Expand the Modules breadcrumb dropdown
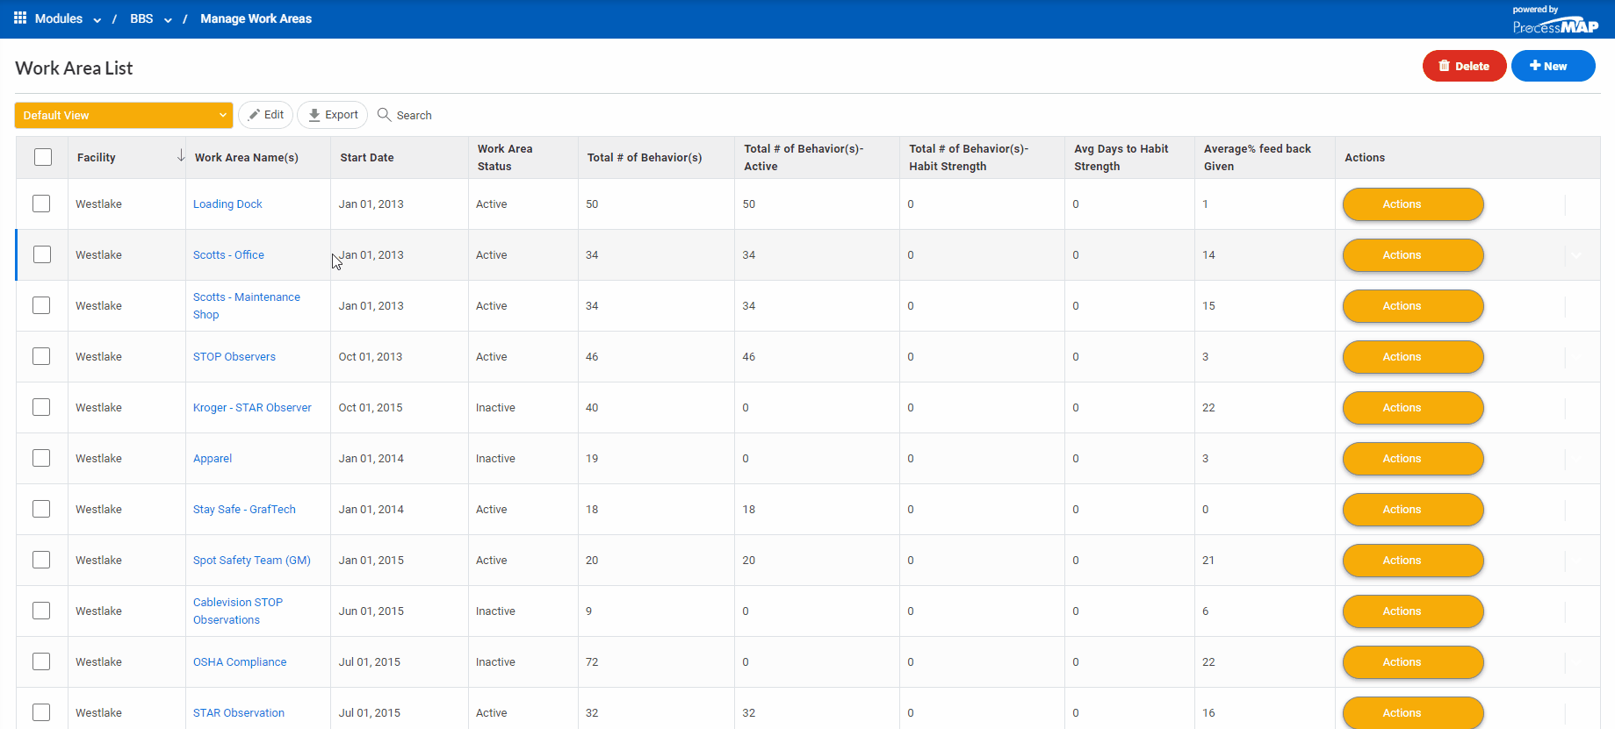Screen dimensions: 1615x729 pos(97,20)
